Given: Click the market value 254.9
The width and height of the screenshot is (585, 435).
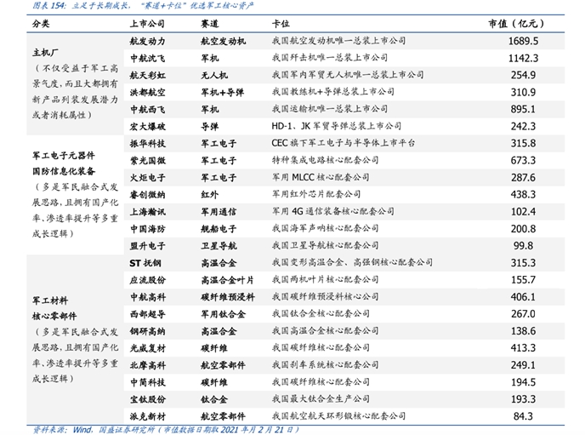Looking at the screenshot, I should click(x=523, y=75).
